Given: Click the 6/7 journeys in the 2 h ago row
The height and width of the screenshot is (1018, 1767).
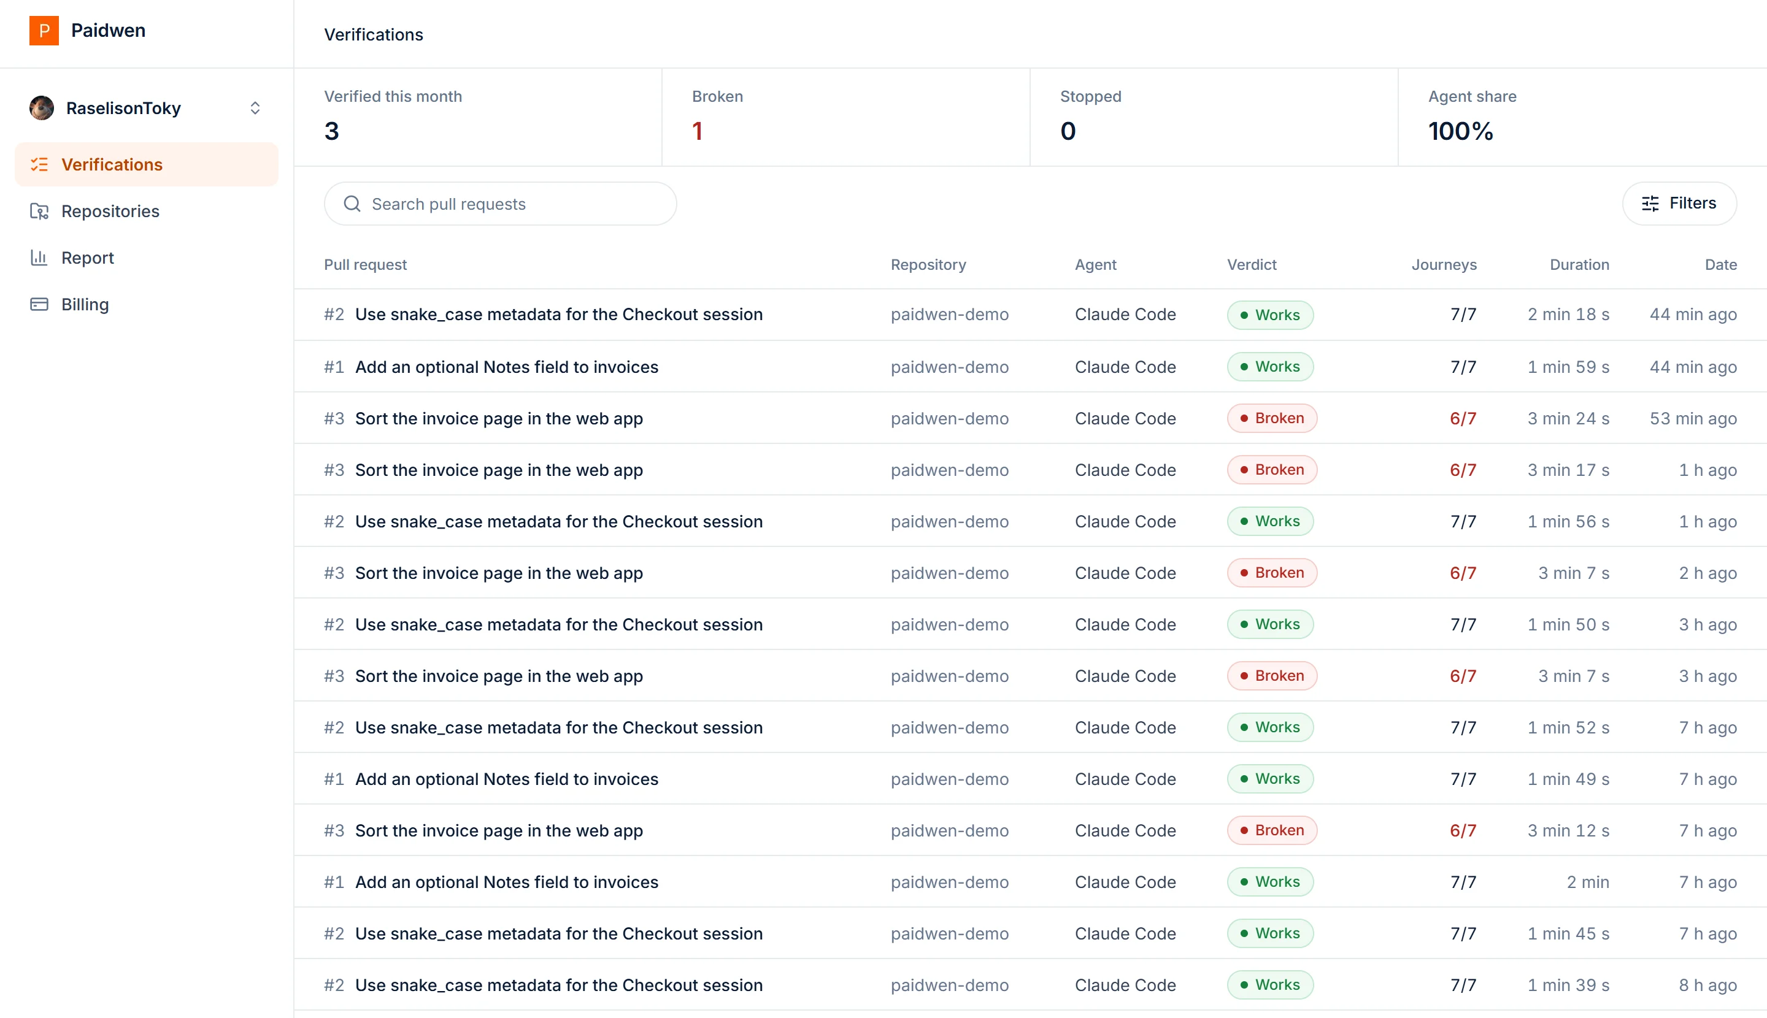Looking at the screenshot, I should pos(1463,573).
